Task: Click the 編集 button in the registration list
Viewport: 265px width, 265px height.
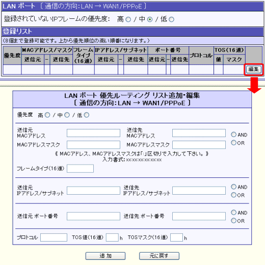Action: point(254,69)
